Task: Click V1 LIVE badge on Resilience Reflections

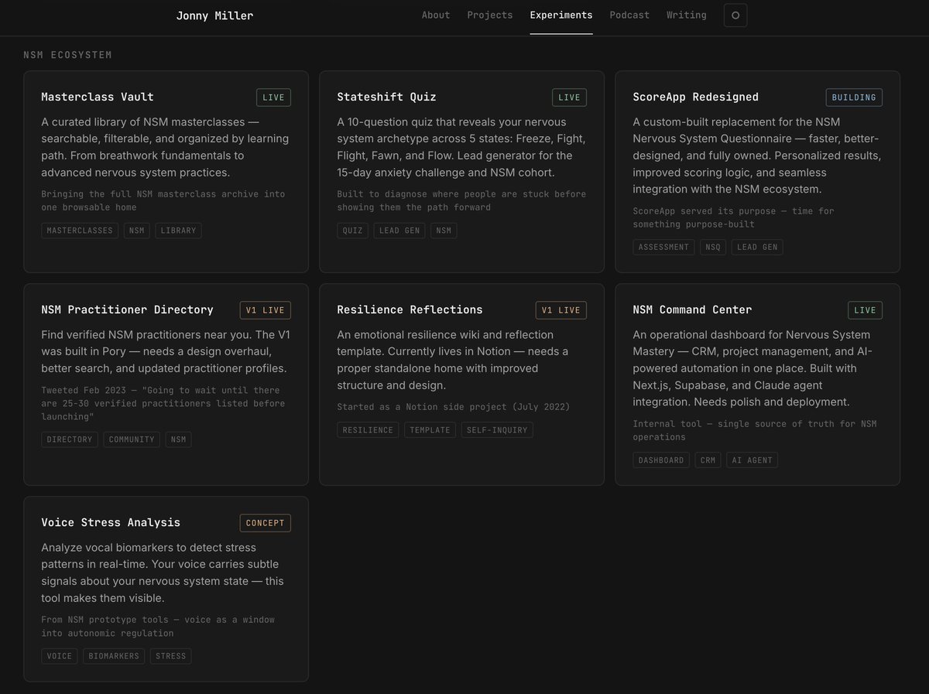Action: click(560, 310)
